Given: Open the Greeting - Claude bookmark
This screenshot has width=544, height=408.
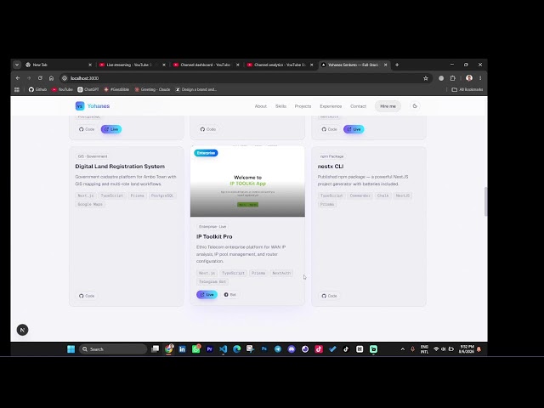Looking at the screenshot, I should pos(152,89).
